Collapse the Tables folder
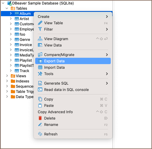Image resolution: width=152 pixels, height=149 pixels. (7, 8)
